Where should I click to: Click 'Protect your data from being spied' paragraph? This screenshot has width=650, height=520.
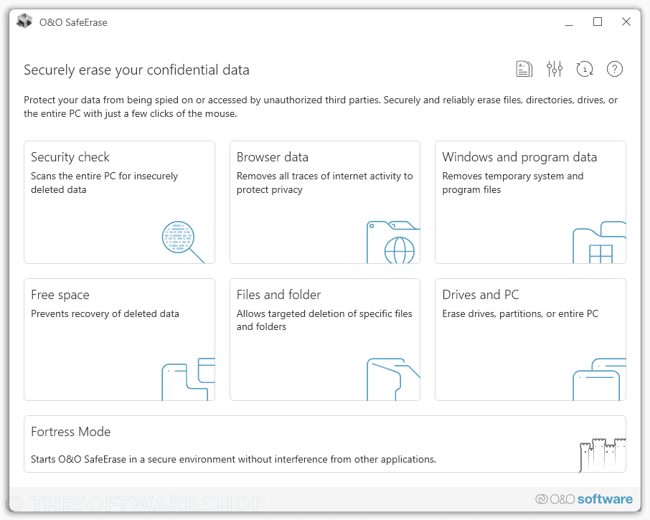[x=321, y=106]
